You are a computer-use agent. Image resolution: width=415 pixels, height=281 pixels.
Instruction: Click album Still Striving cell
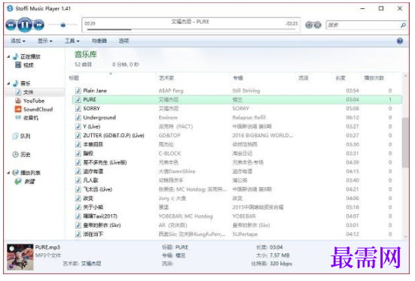[x=246, y=91]
